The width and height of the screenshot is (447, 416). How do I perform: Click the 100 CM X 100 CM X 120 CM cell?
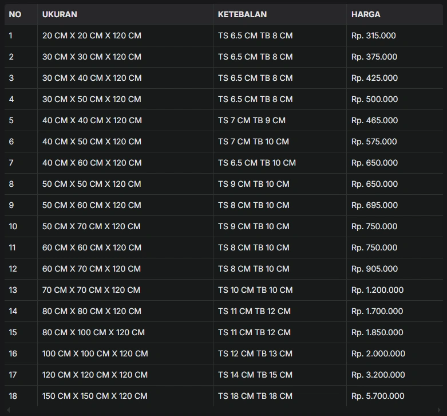pyautogui.click(x=125, y=354)
